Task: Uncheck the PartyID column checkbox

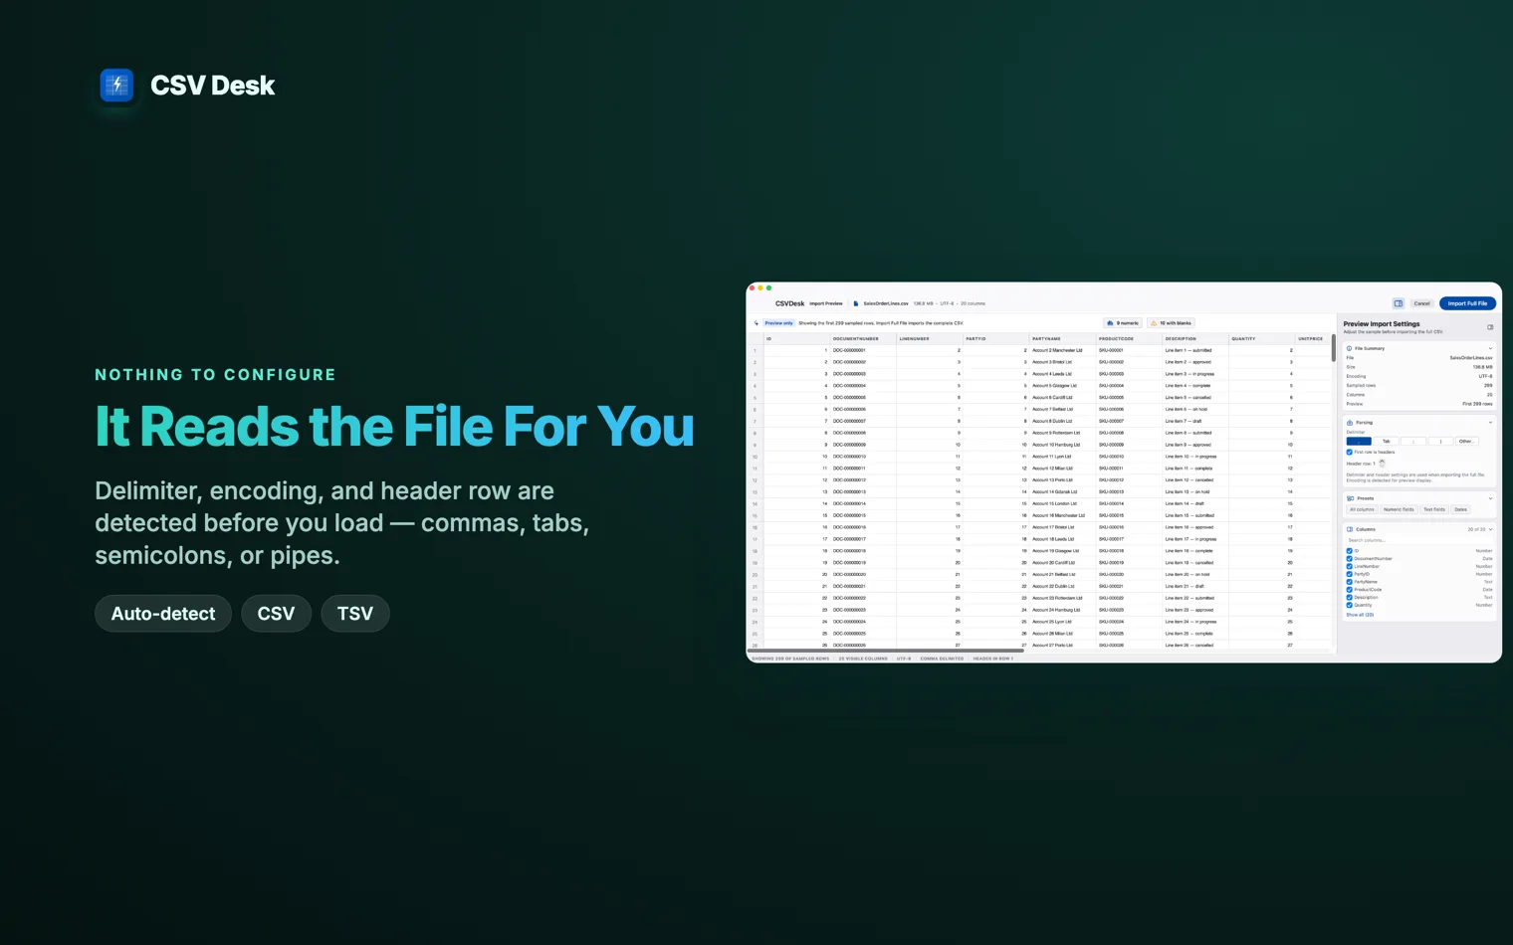Action: pos(1350,574)
